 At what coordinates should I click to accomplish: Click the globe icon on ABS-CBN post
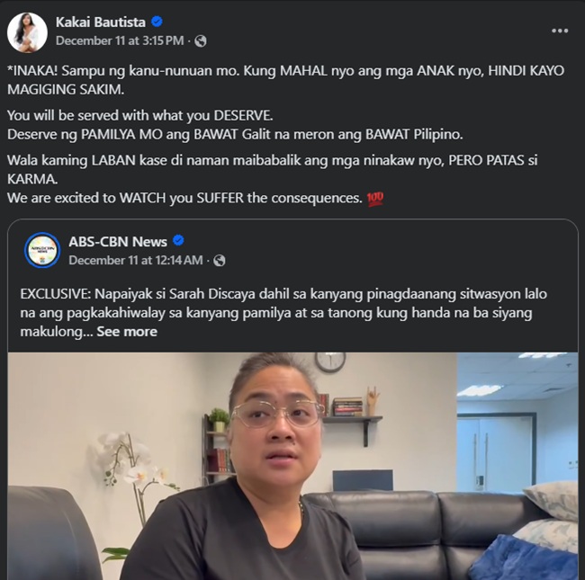(219, 260)
